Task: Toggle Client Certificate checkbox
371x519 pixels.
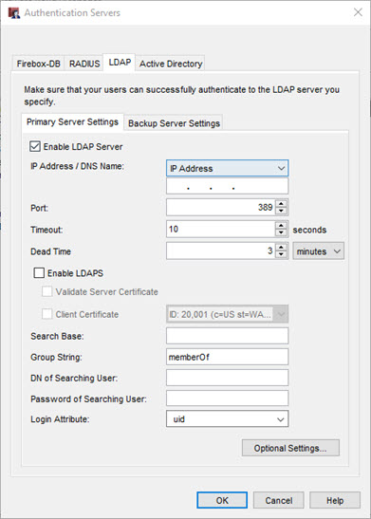Action: [x=47, y=314]
